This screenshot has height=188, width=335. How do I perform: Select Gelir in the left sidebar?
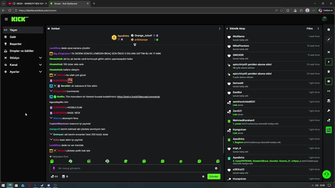click(23, 37)
